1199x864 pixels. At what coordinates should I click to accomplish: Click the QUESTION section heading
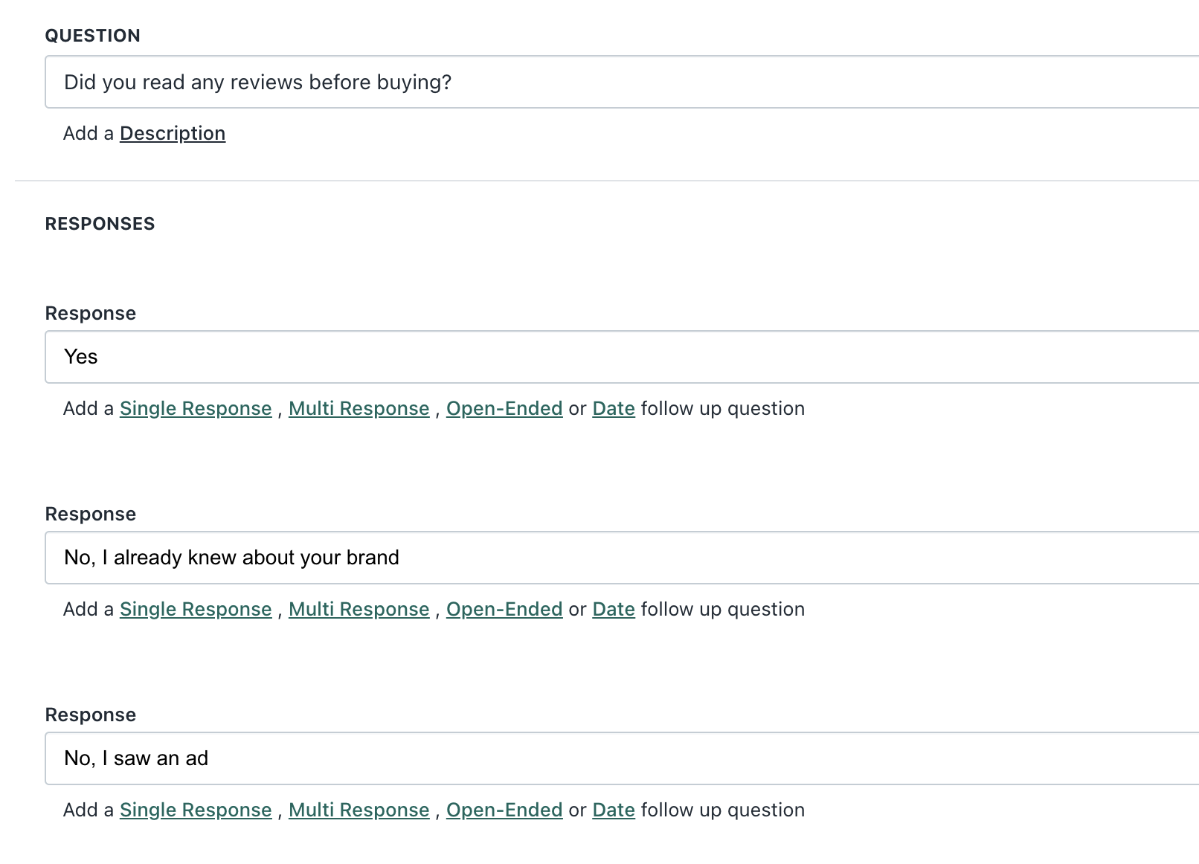[92, 36]
